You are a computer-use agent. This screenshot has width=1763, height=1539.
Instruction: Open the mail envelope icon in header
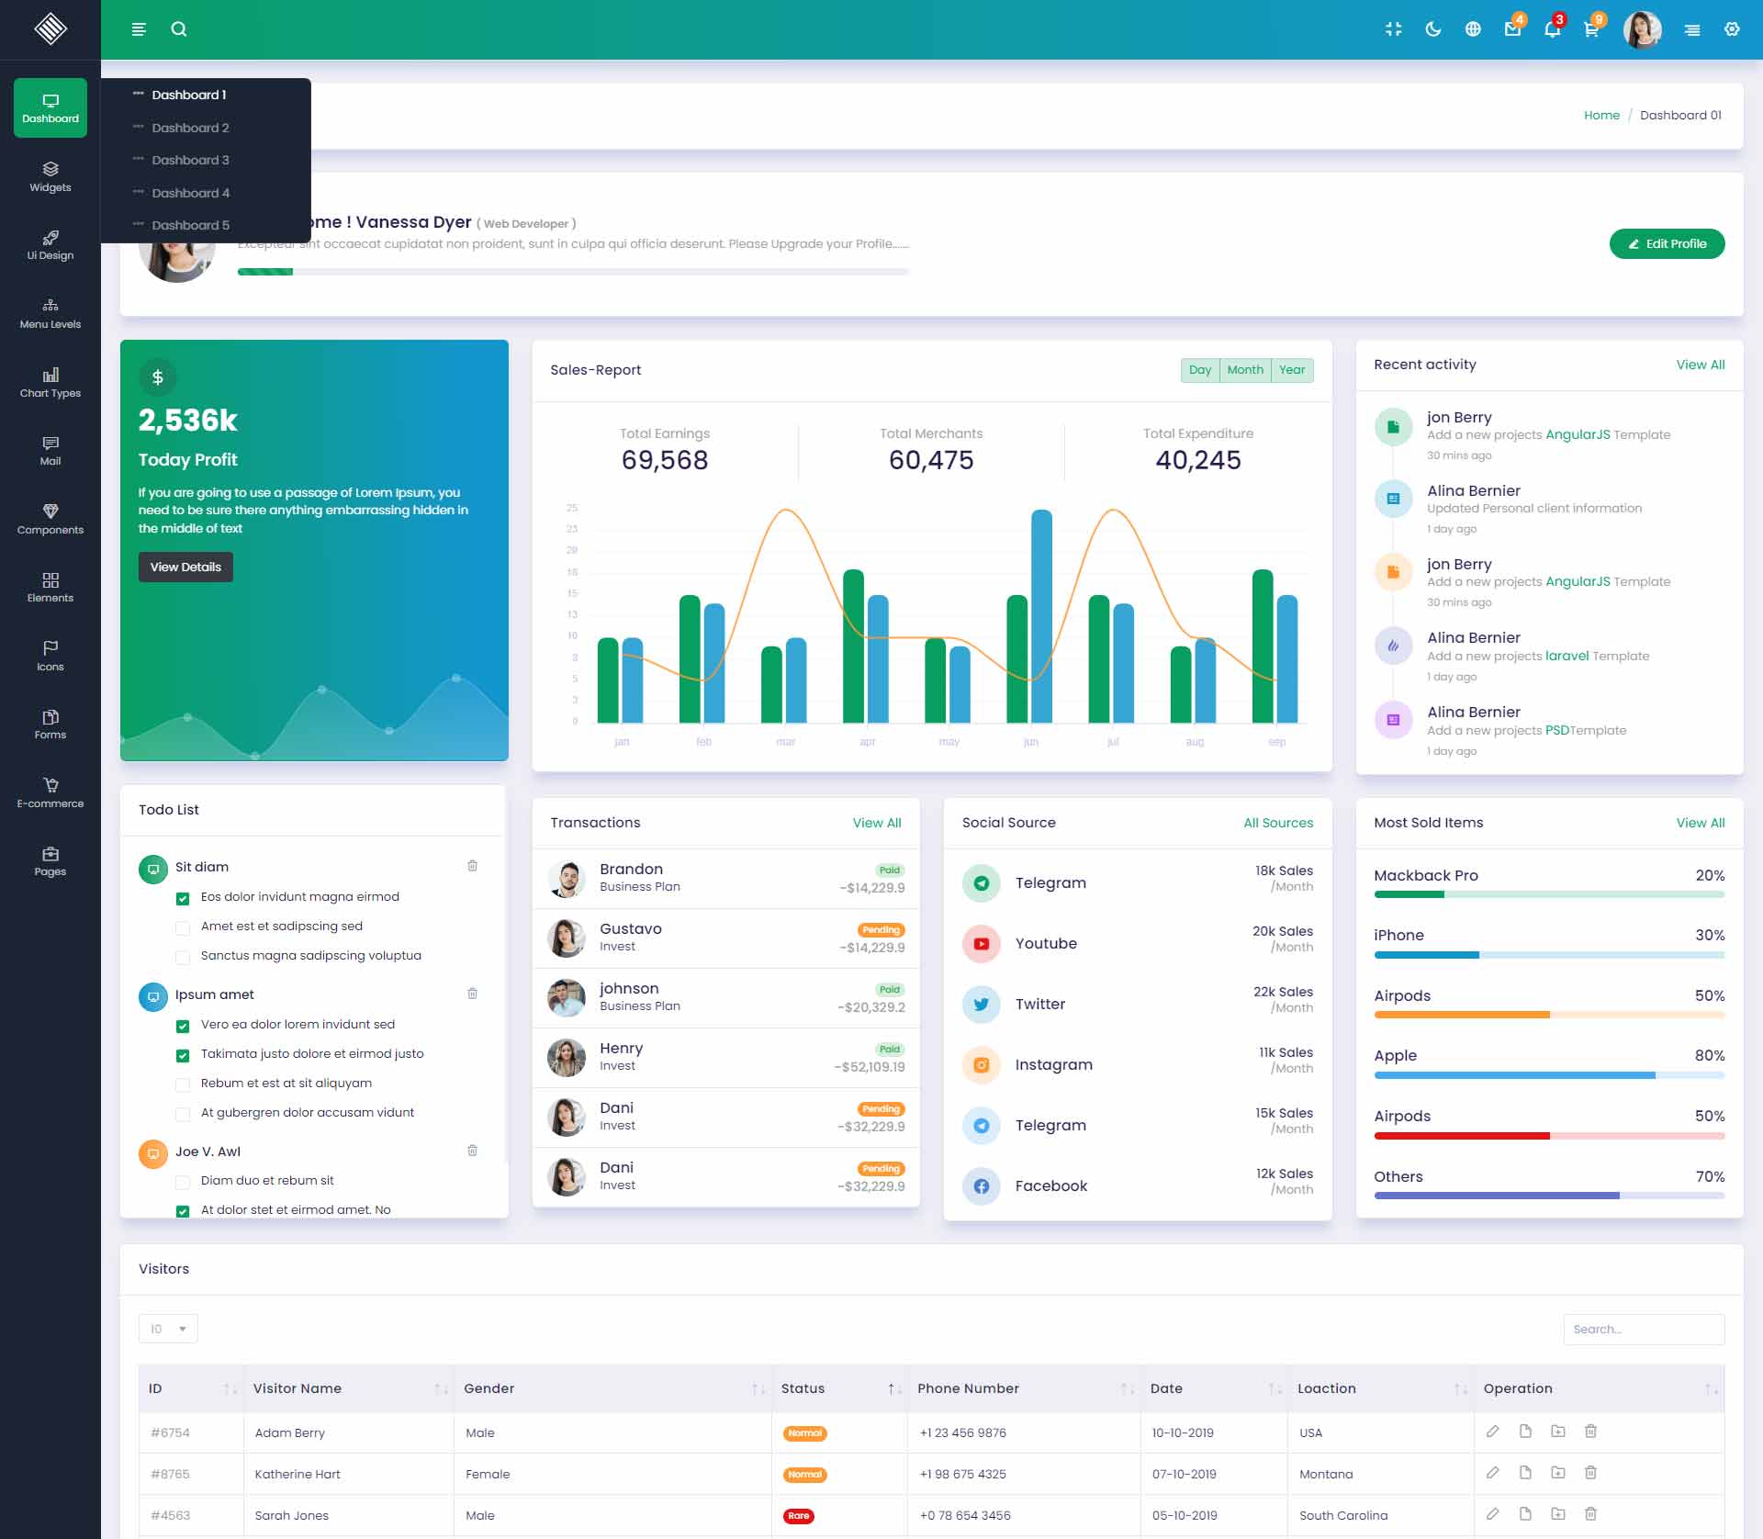point(1512,29)
